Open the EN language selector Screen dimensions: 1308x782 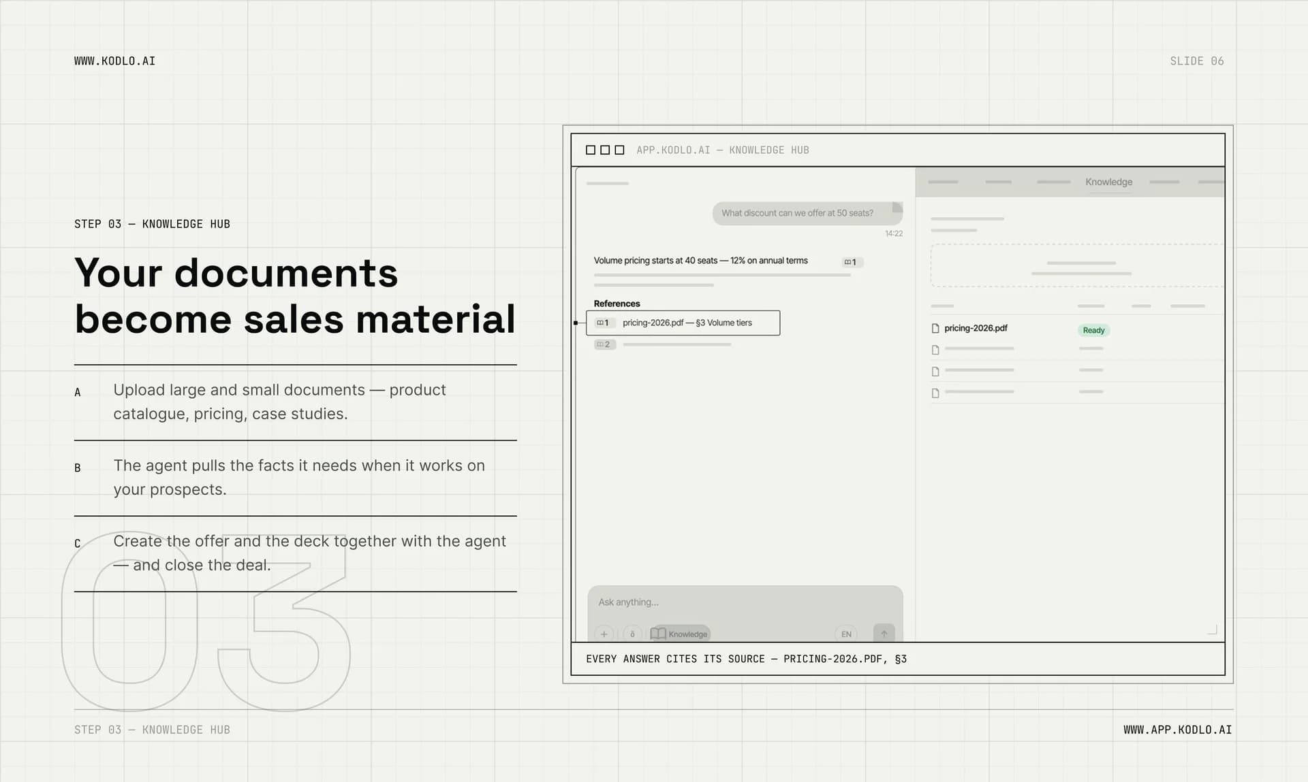tap(846, 634)
